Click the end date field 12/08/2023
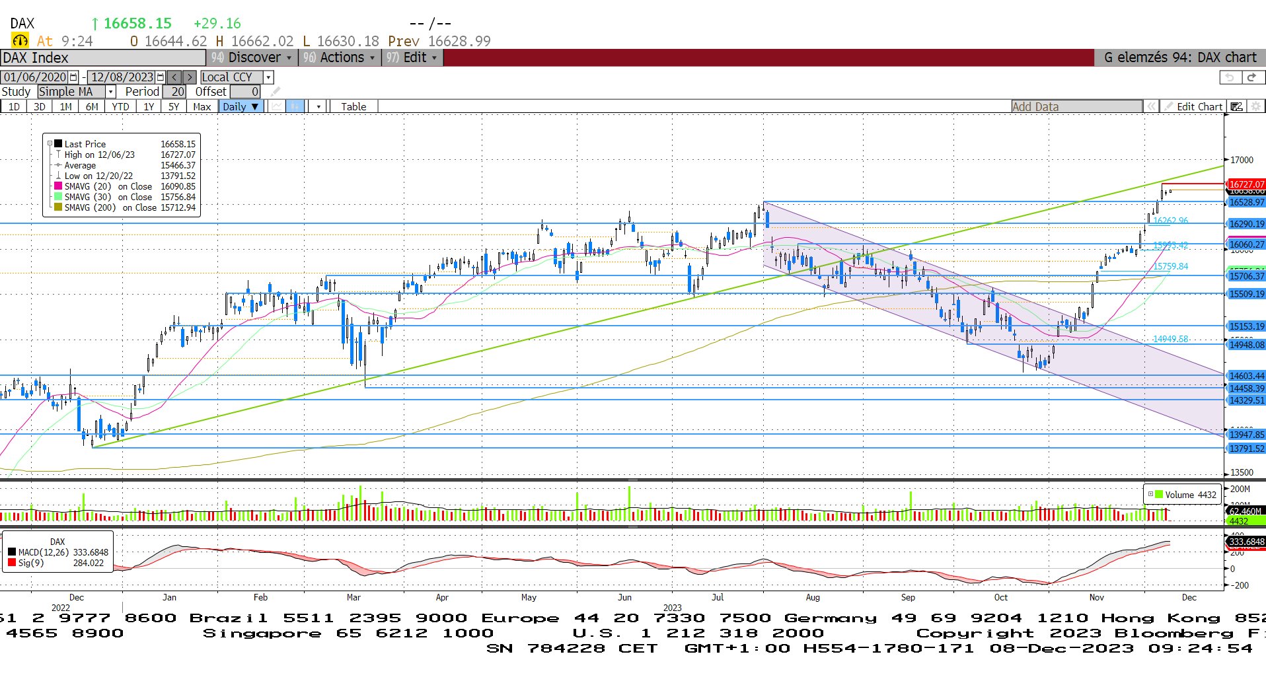The width and height of the screenshot is (1266, 685). pyautogui.click(x=122, y=77)
